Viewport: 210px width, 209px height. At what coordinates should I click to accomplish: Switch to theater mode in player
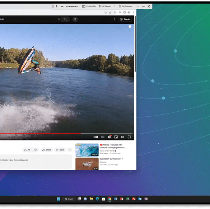click(x=122, y=137)
